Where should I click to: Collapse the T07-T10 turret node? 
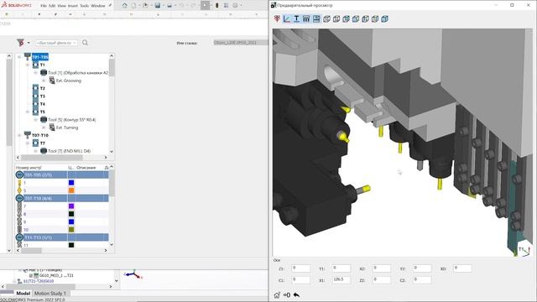pyautogui.click(x=19, y=135)
